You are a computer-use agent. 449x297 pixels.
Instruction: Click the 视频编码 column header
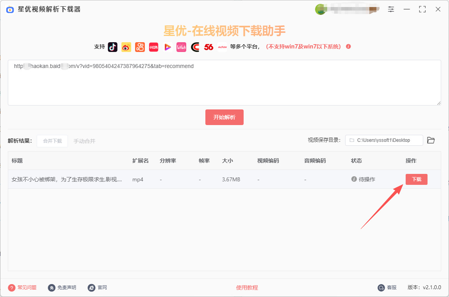[268, 161]
